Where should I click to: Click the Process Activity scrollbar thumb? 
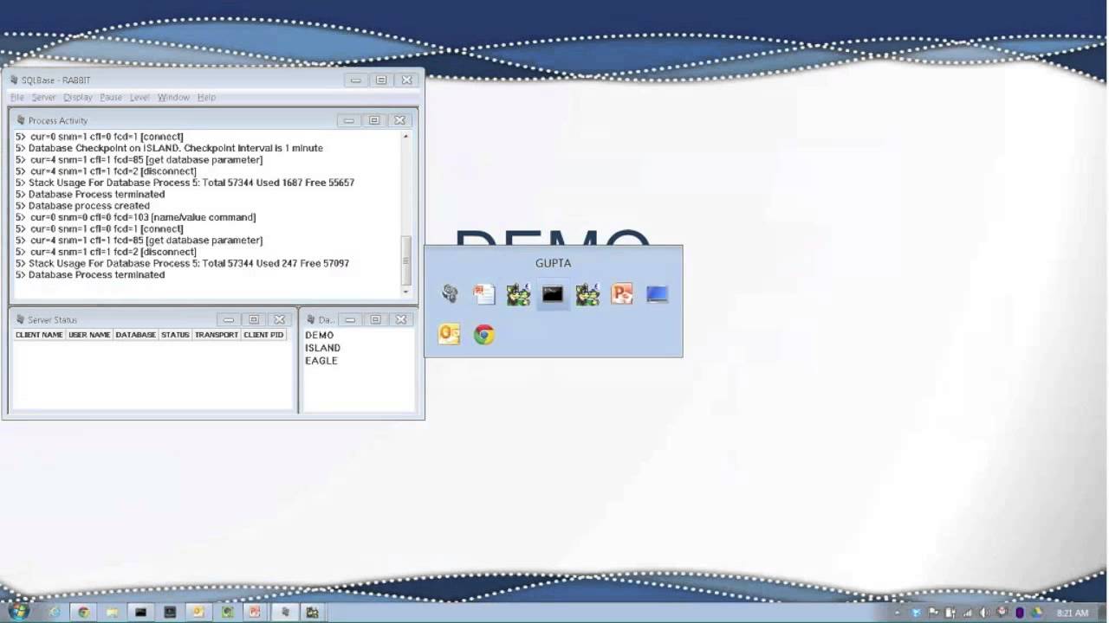405,260
